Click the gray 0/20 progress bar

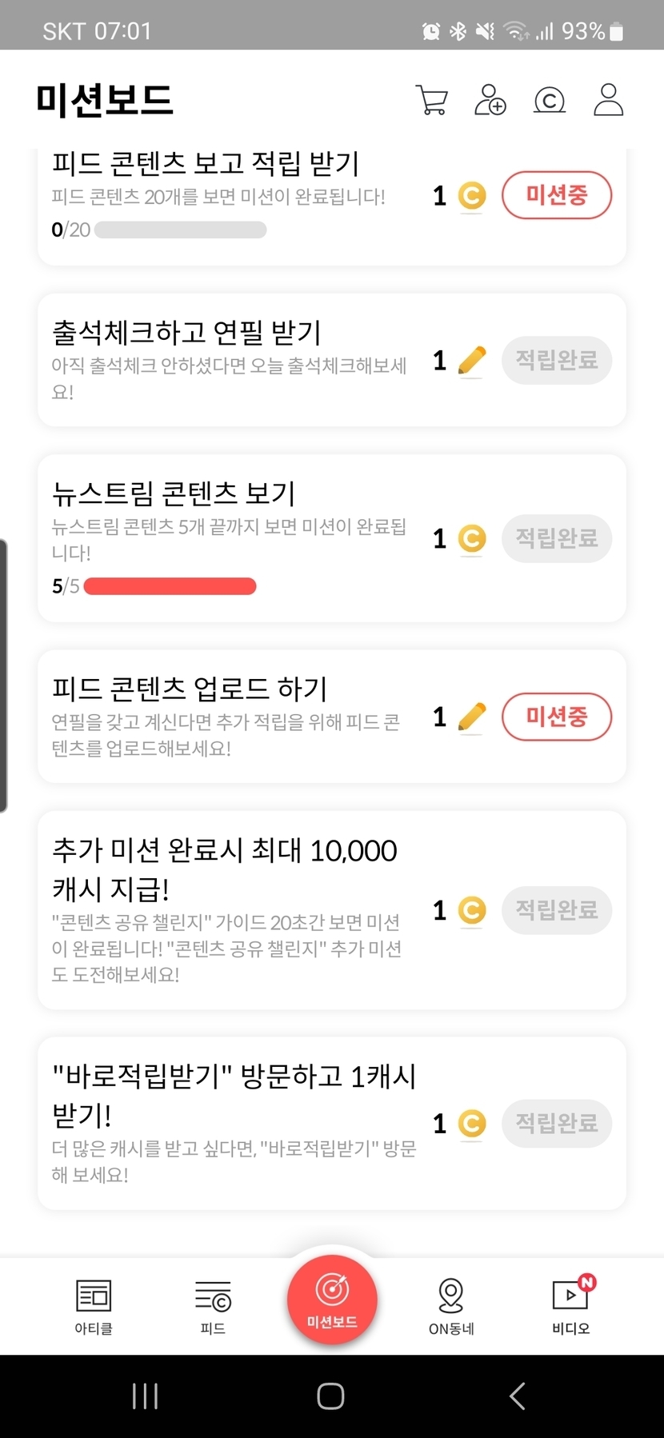tap(180, 230)
